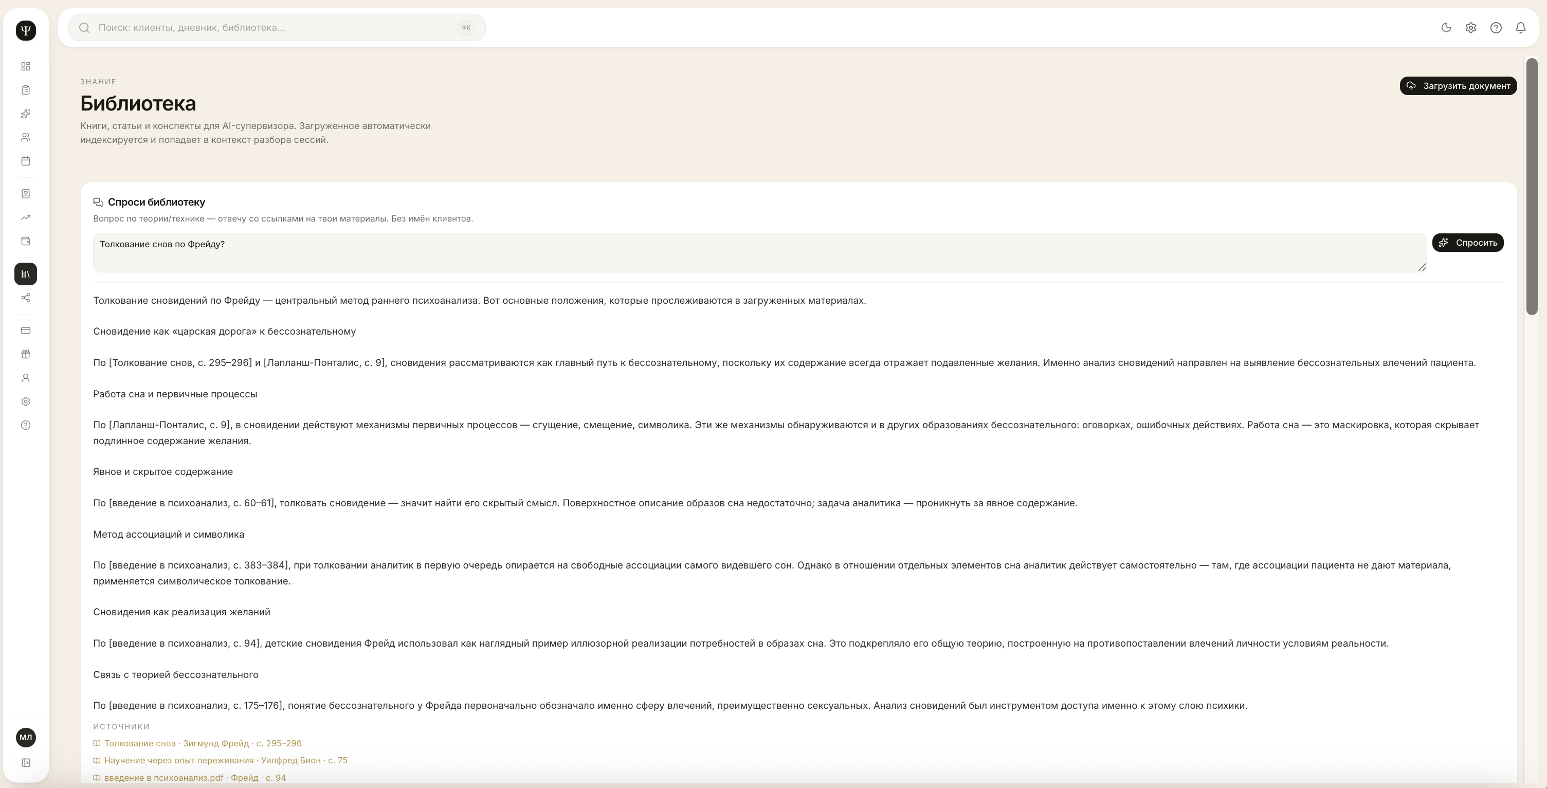Click the search field for clients, diary, library
Viewport: 1547px width, 788px height.
(x=277, y=28)
